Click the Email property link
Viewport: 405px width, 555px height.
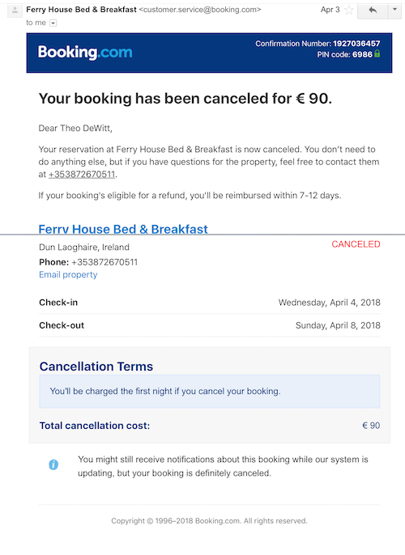(68, 275)
